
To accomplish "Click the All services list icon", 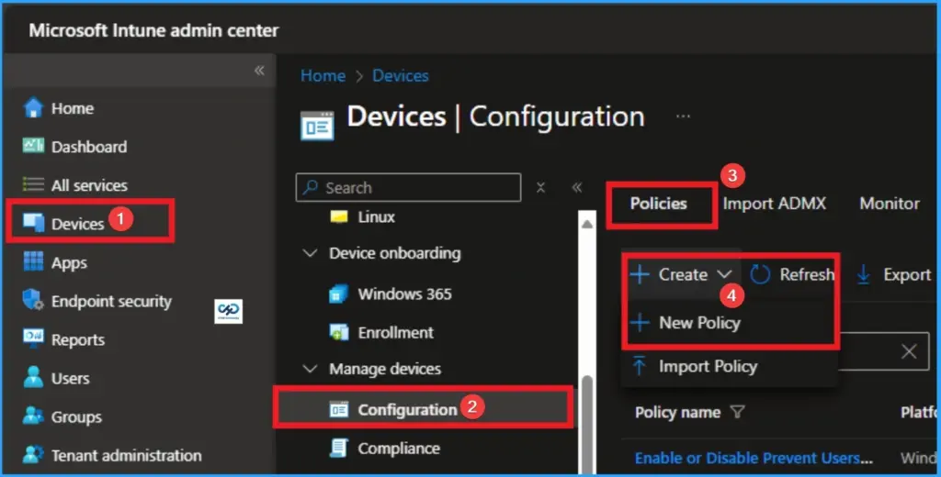I will point(33,184).
